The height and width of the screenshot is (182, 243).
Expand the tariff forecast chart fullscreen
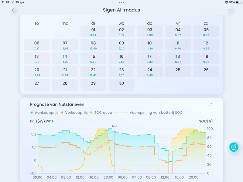coord(210,104)
